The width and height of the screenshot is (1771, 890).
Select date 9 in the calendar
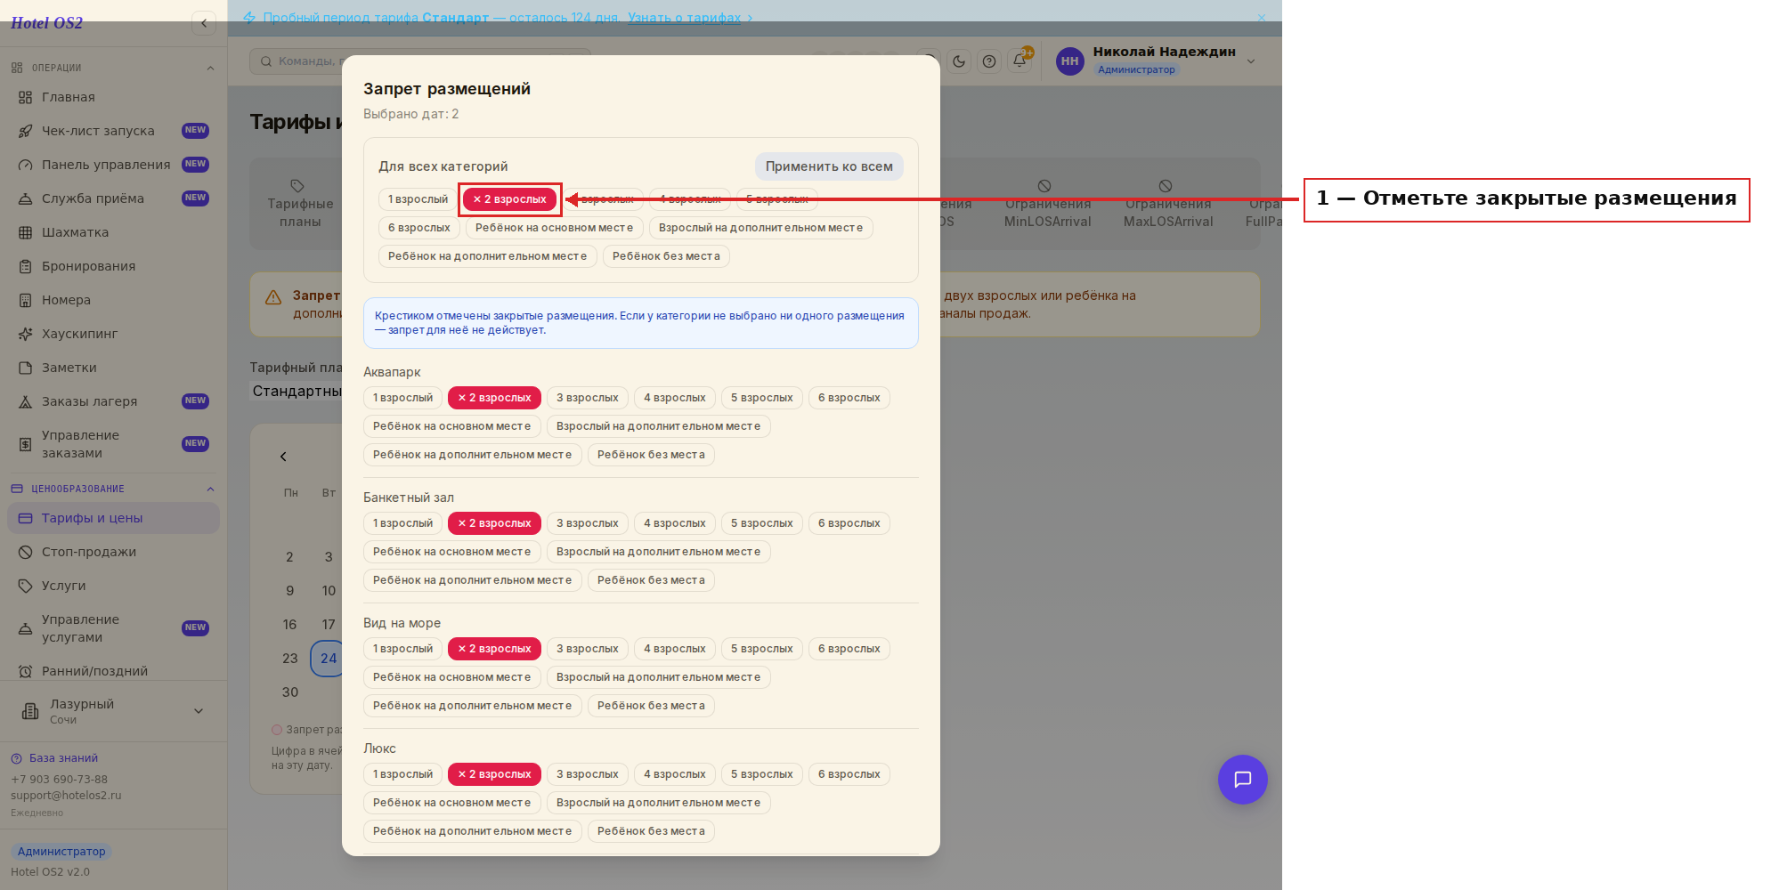tap(289, 591)
